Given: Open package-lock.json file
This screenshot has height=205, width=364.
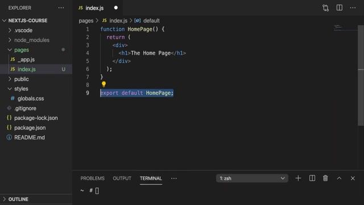Looking at the screenshot, I should [x=36, y=118].
